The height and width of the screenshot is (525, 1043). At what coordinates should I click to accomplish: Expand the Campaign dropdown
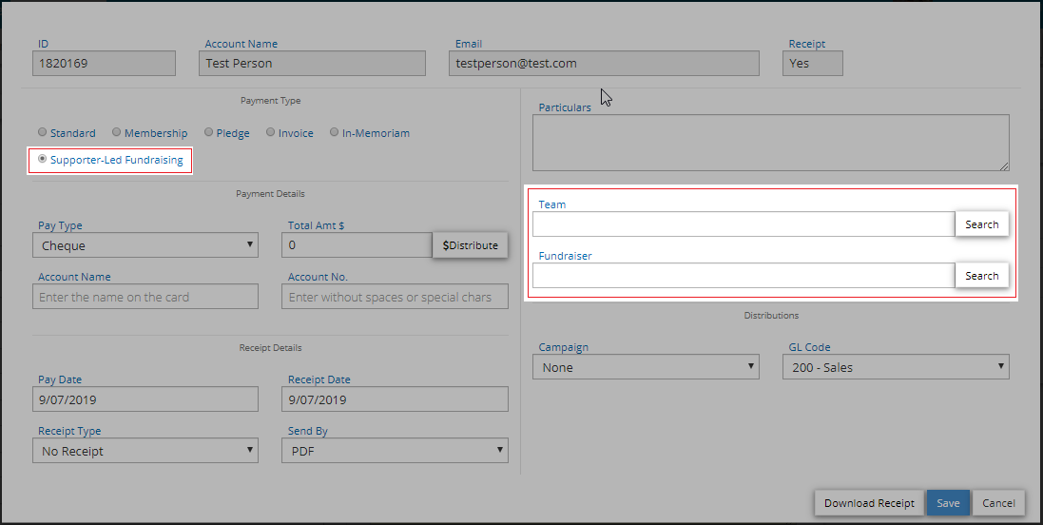pyautogui.click(x=646, y=367)
